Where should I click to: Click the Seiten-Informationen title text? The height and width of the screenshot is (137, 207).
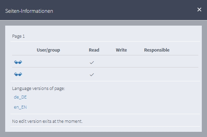[x=29, y=11]
